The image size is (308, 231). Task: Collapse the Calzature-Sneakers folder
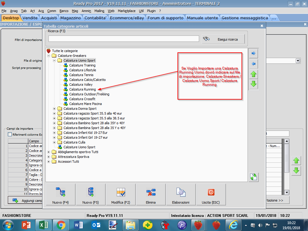48,56
